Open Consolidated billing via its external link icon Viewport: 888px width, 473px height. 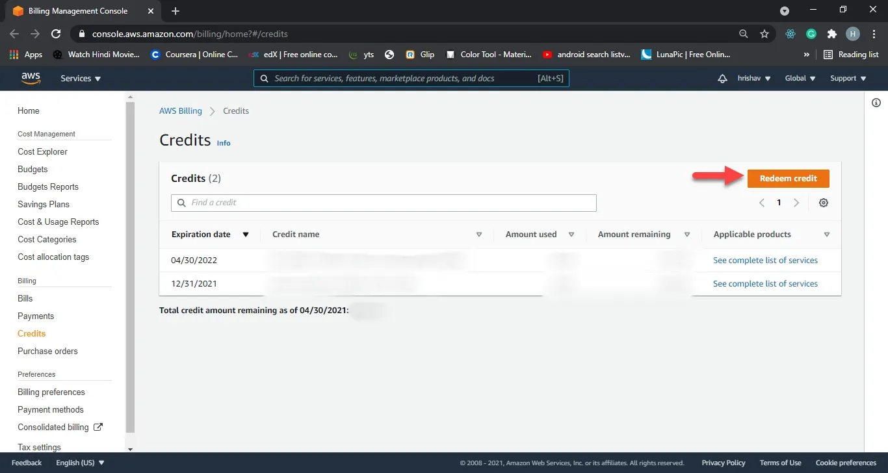pos(98,427)
